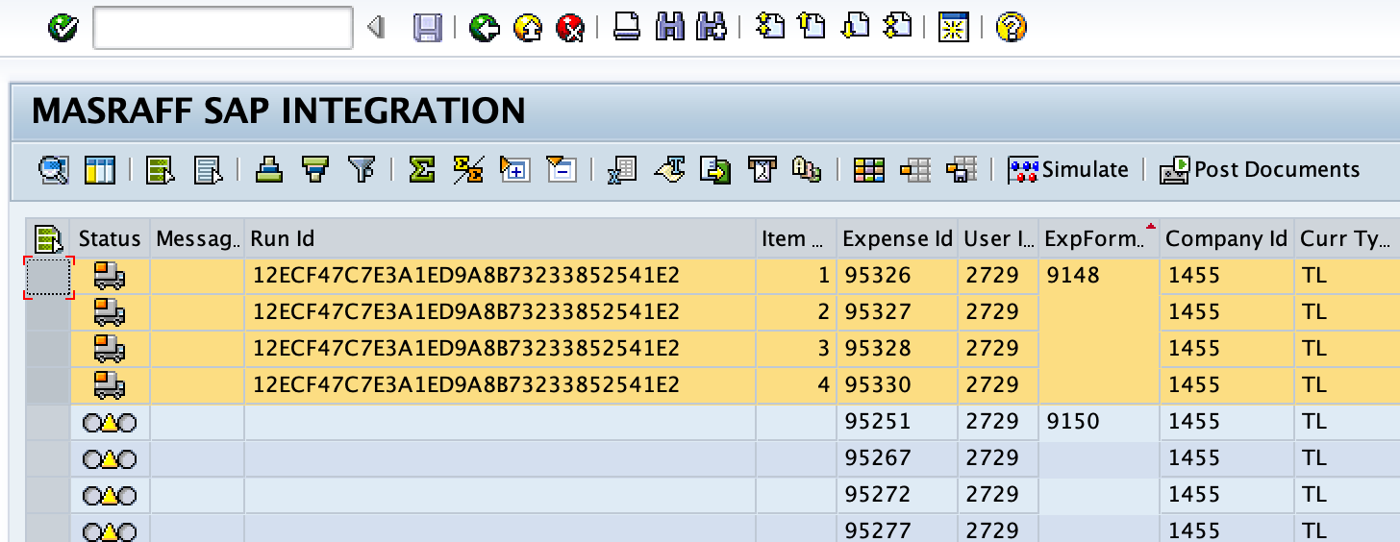Open the word processing export icon

pos(669,170)
